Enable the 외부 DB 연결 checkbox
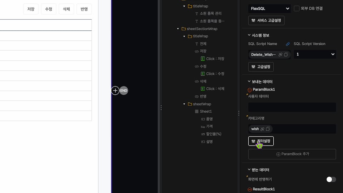The width and height of the screenshot is (343, 193). pos(297,9)
